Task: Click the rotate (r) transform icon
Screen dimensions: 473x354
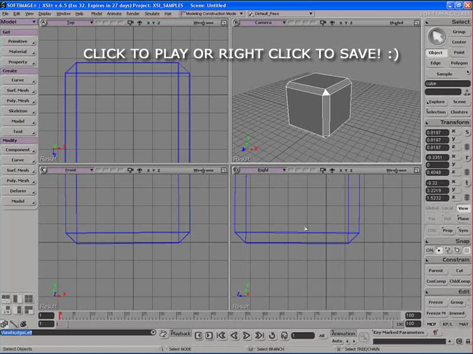Action: click(467, 157)
